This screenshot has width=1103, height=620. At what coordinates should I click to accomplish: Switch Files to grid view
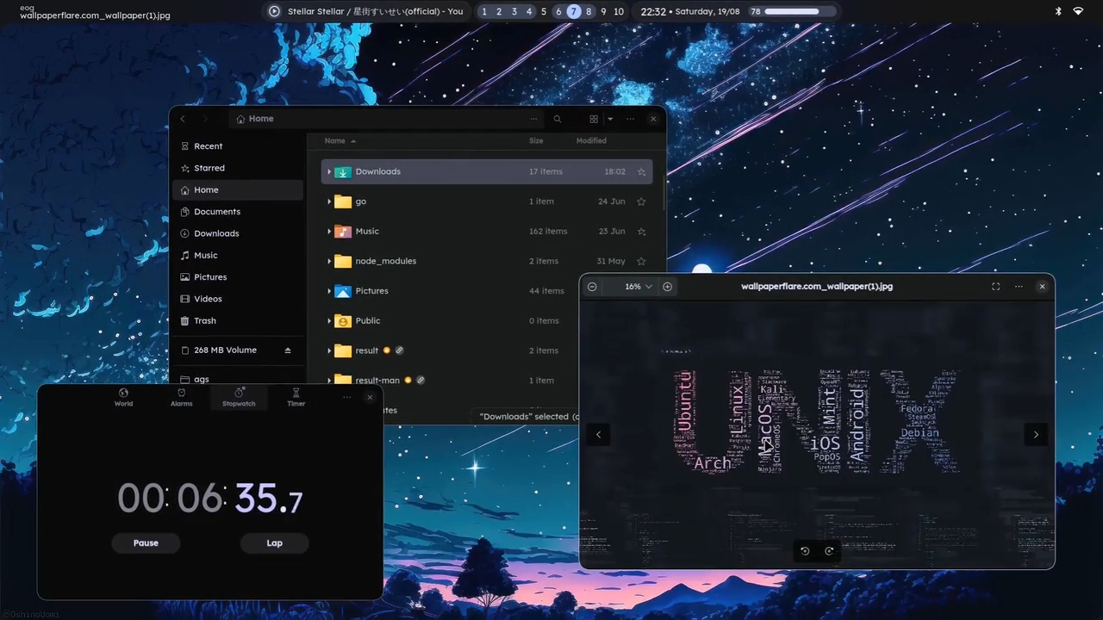pyautogui.click(x=594, y=119)
